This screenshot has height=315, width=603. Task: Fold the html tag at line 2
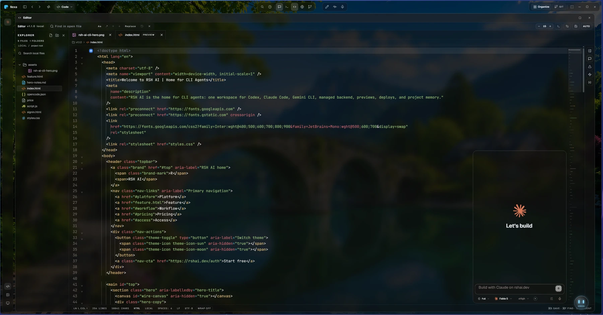coord(82,57)
